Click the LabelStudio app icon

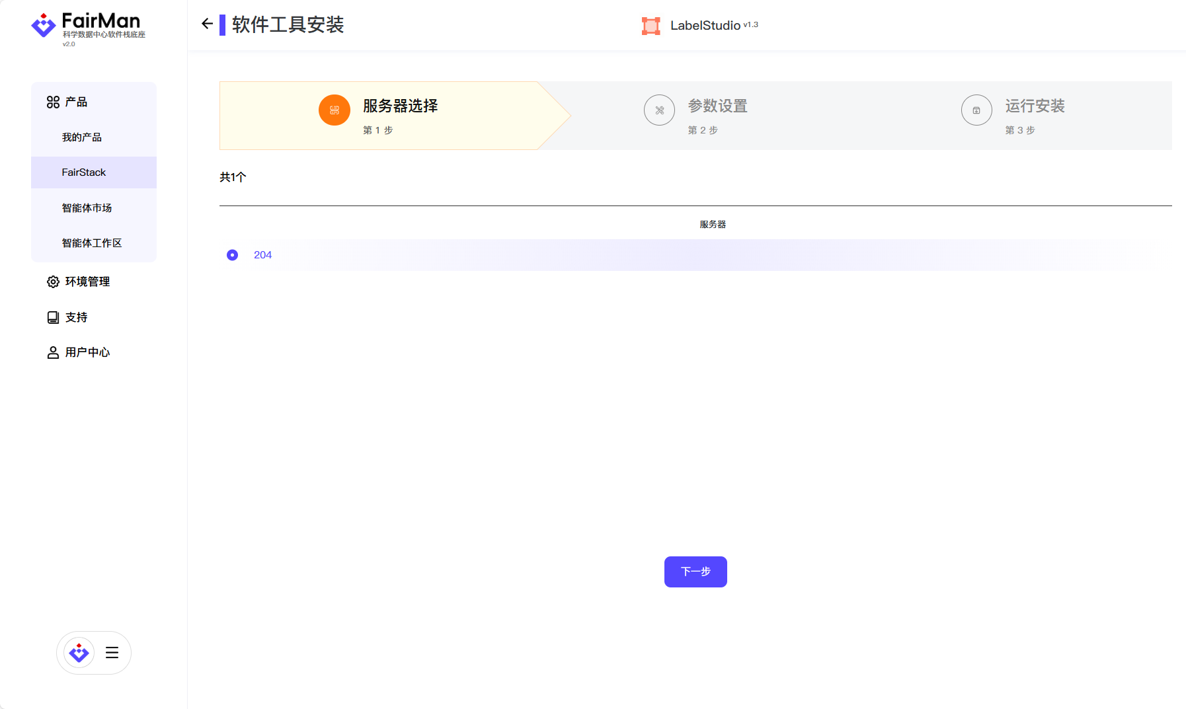(x=651, y=26)
